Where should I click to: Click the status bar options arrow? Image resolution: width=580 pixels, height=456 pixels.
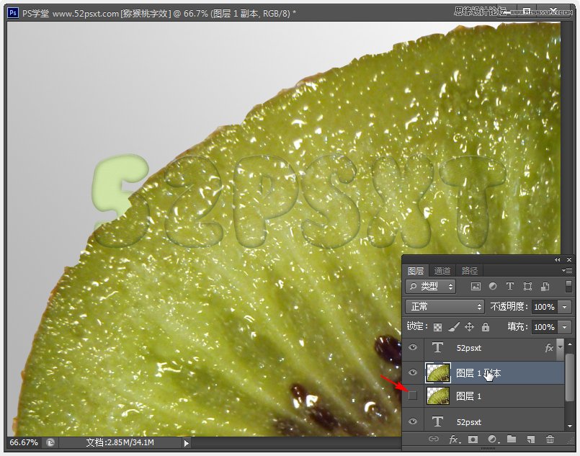[x=185, y=444]
